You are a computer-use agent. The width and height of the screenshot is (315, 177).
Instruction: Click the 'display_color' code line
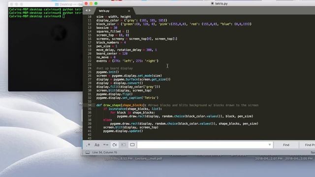[131, 20]
